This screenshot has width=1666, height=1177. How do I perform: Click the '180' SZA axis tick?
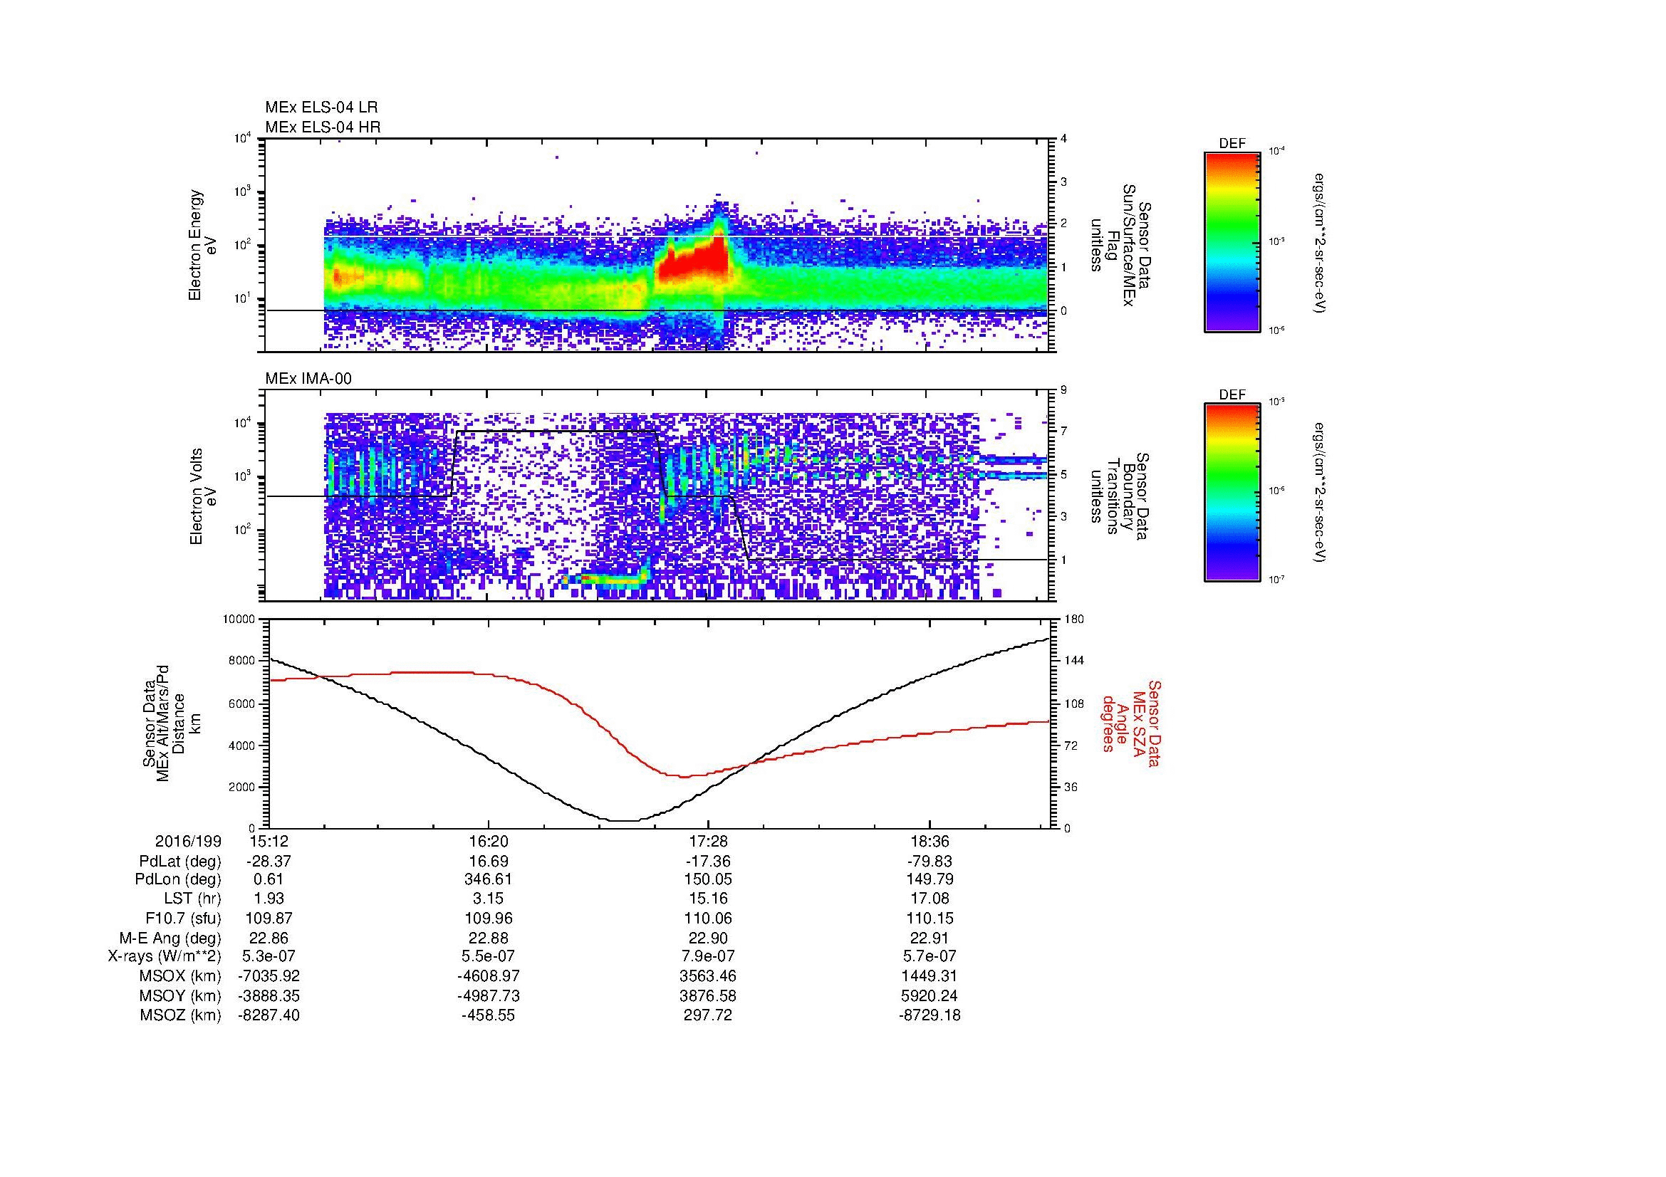1075,619
